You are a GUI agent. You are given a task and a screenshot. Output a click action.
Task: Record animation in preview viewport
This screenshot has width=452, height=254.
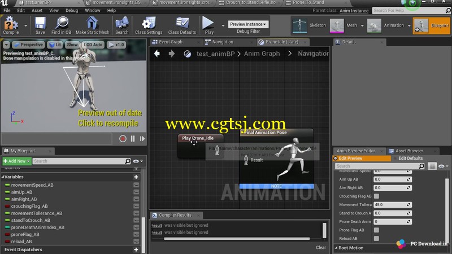[x=123, y=139]
